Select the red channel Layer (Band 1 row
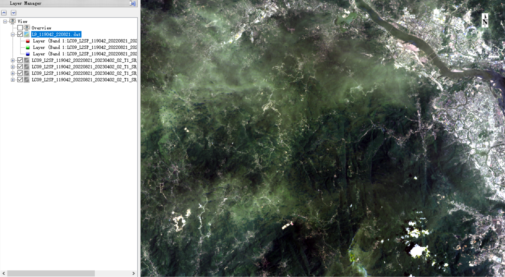The height and width of the screenshot is (277, 505). click(x=85, y=41)
